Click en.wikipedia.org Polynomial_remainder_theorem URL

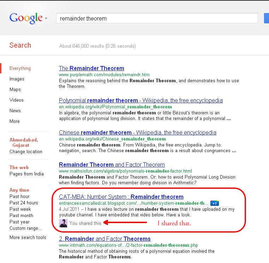pos(115,107)
